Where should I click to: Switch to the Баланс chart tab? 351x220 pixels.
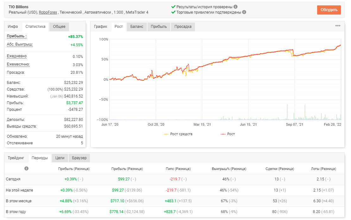[137, 27]
